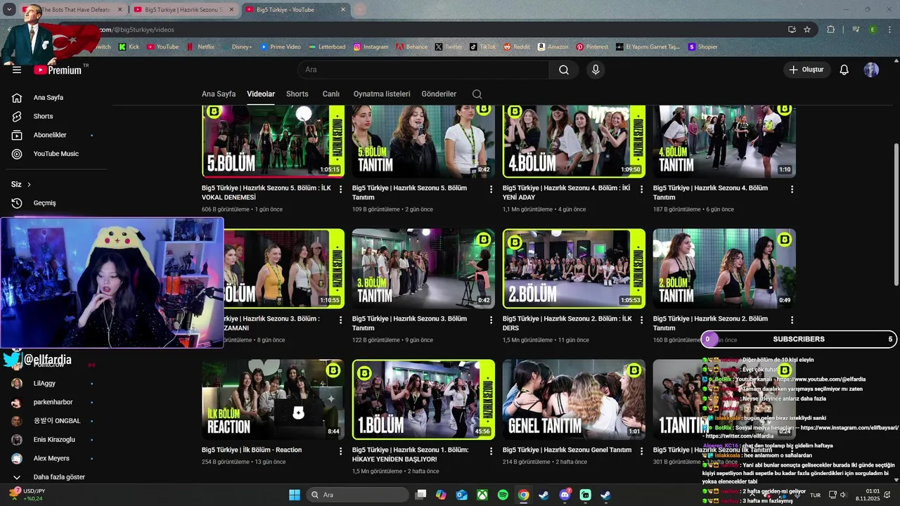Open the Gönderiler channel tab
The width and height of the screenshot is (900, 506).
tap(439, 94)
